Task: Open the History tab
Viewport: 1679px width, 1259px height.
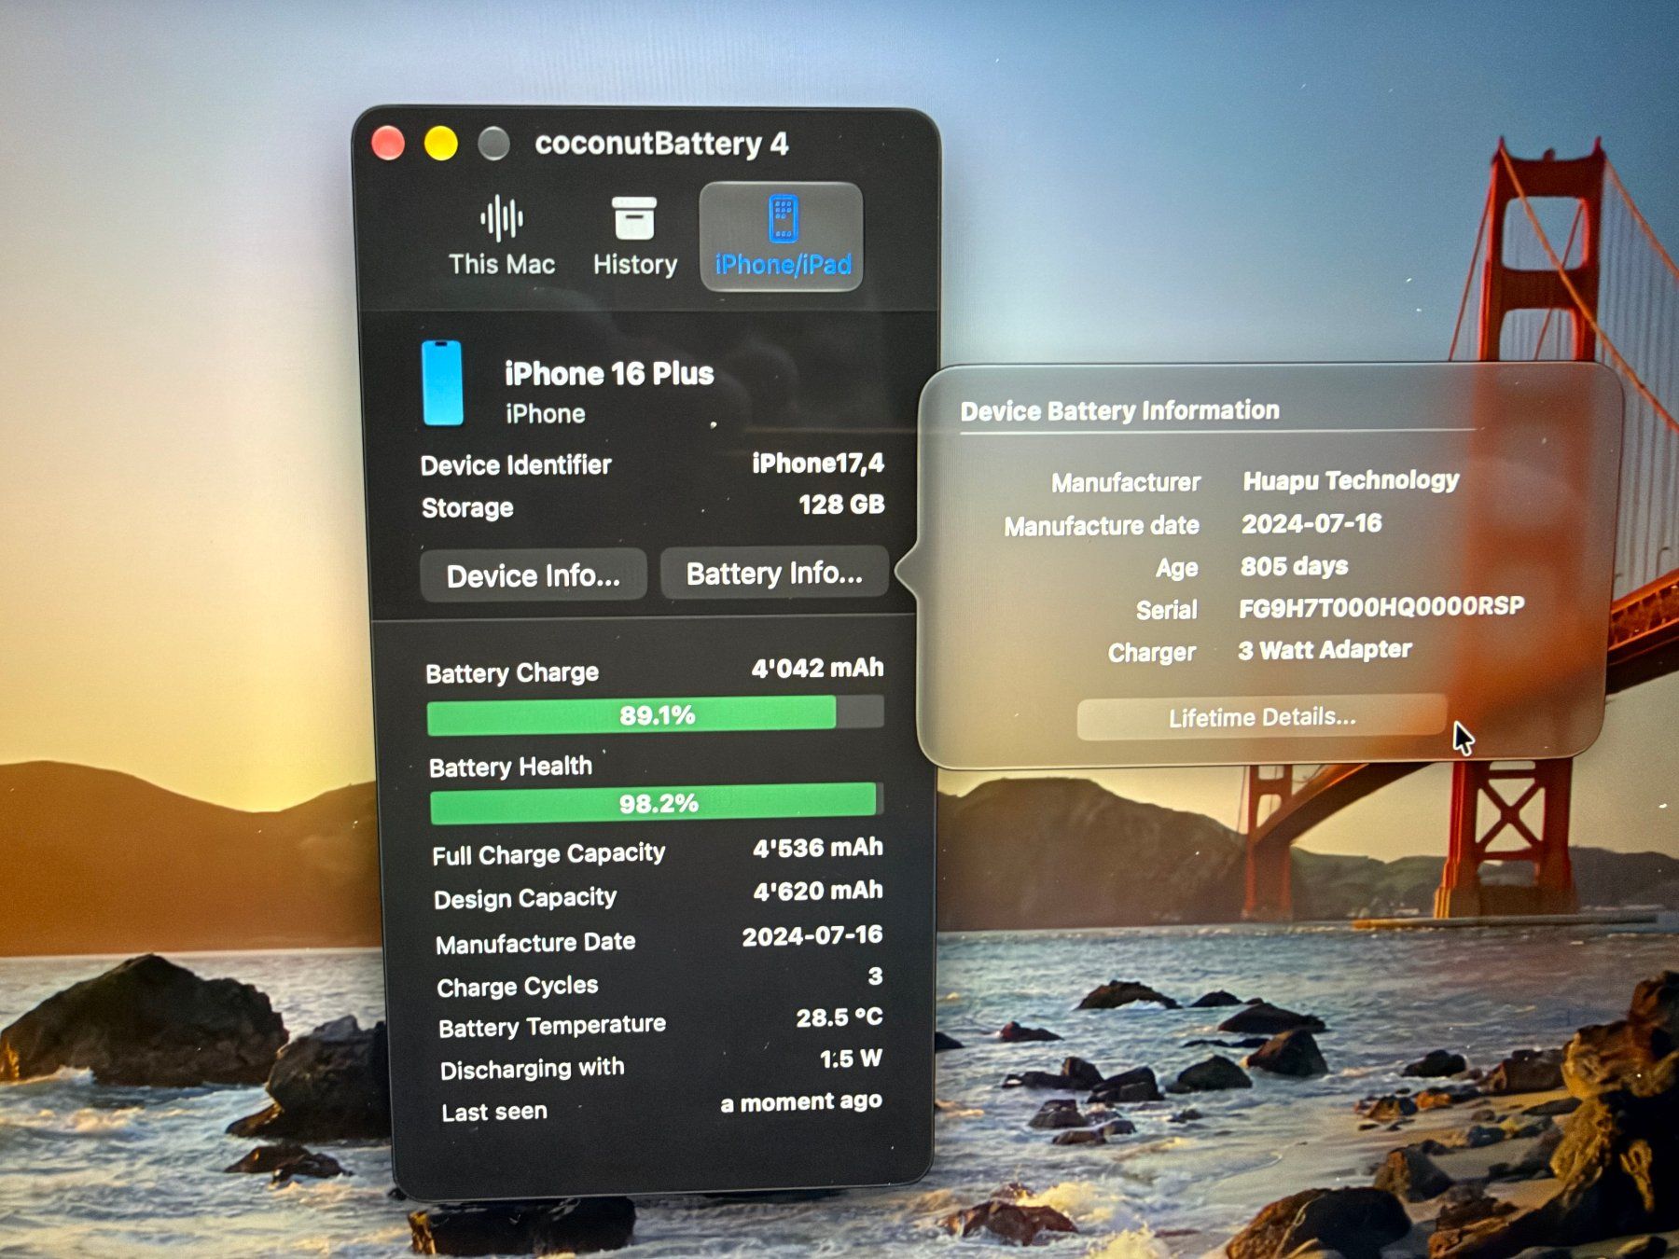Action: coord(635,237)
